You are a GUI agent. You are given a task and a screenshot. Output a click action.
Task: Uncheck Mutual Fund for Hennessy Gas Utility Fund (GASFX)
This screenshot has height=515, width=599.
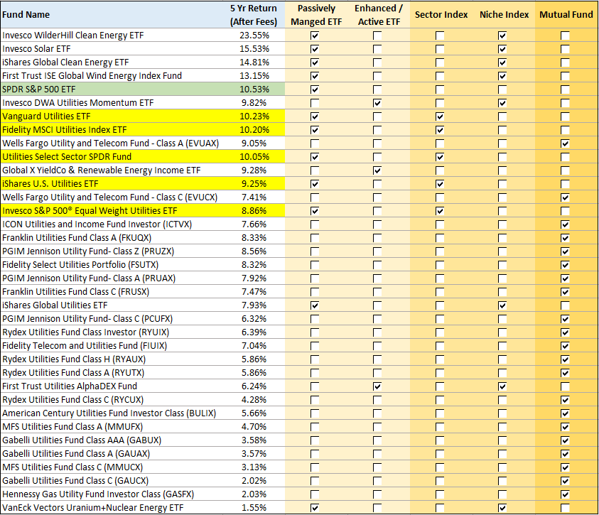(x=565, y=494)
